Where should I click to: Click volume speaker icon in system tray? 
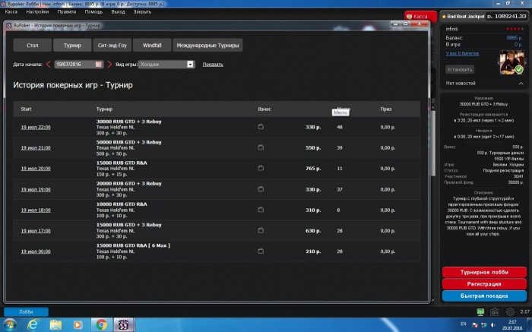pos(493,325)
